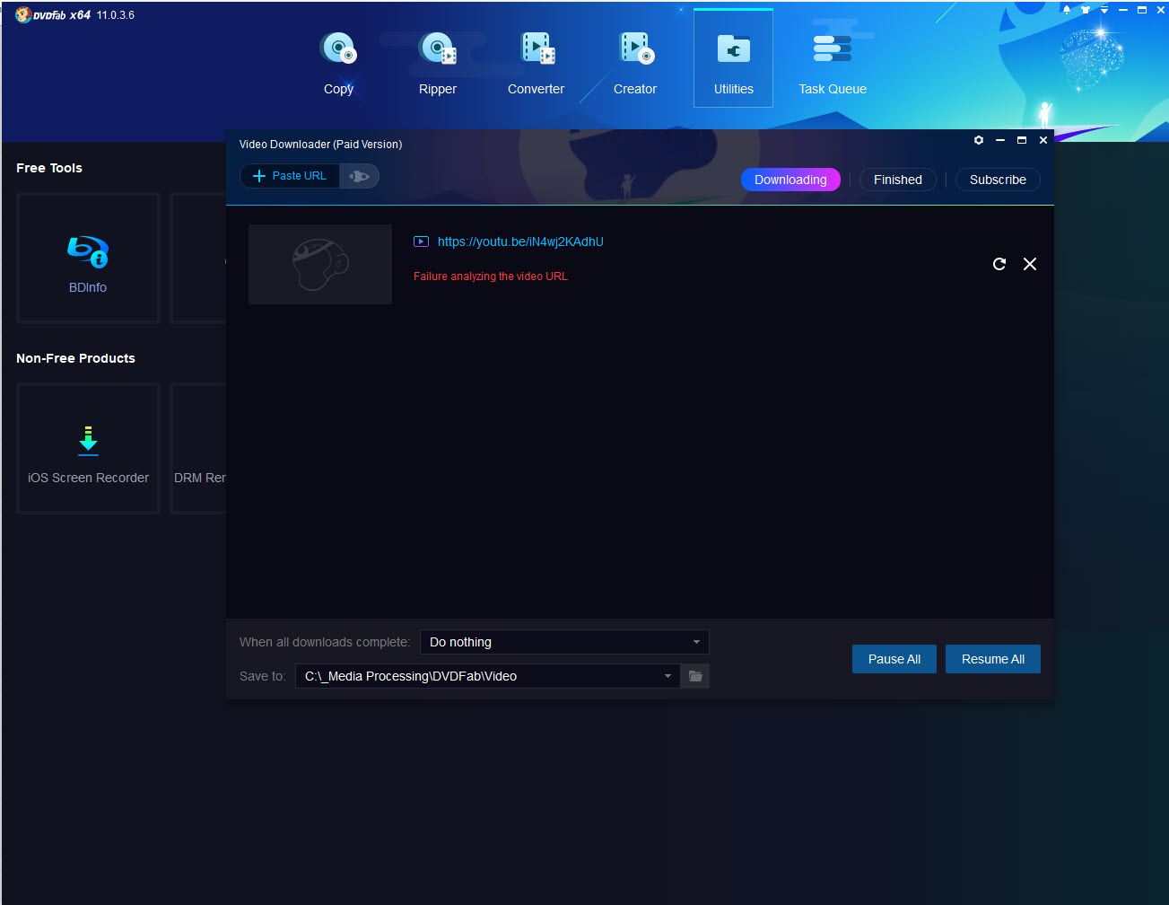Screen dimensions: 1169x905
Task: Open the Task Queue
Action: tap(833, 61)
